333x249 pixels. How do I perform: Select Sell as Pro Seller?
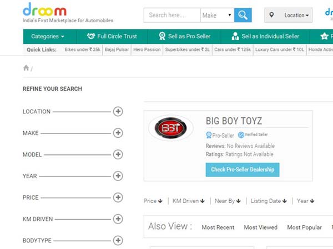[x=184, y=37]
